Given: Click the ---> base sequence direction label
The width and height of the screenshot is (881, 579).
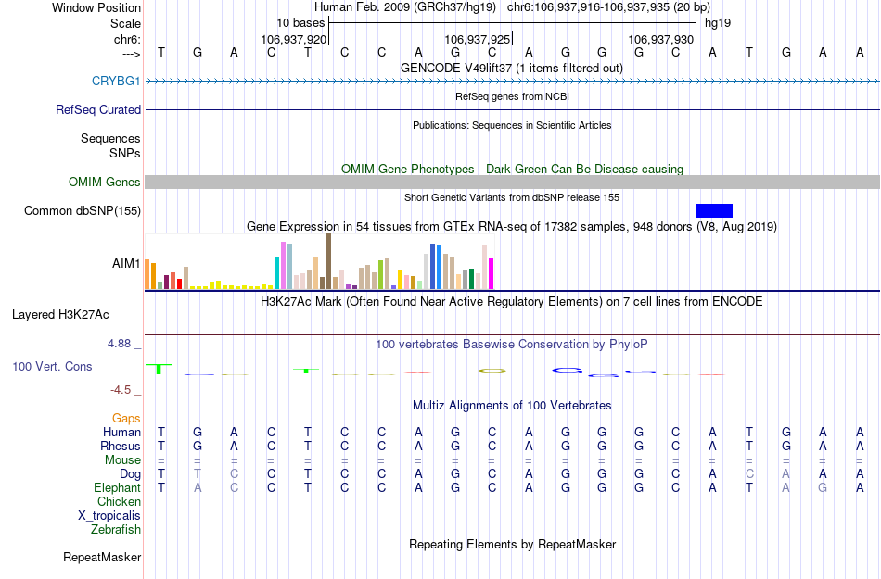Looking at the screenshot, I should coord(132,54).
